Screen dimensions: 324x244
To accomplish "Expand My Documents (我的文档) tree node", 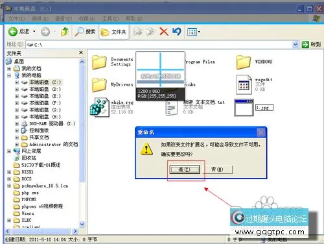I will pyautogui.click(x=9, y=69).
